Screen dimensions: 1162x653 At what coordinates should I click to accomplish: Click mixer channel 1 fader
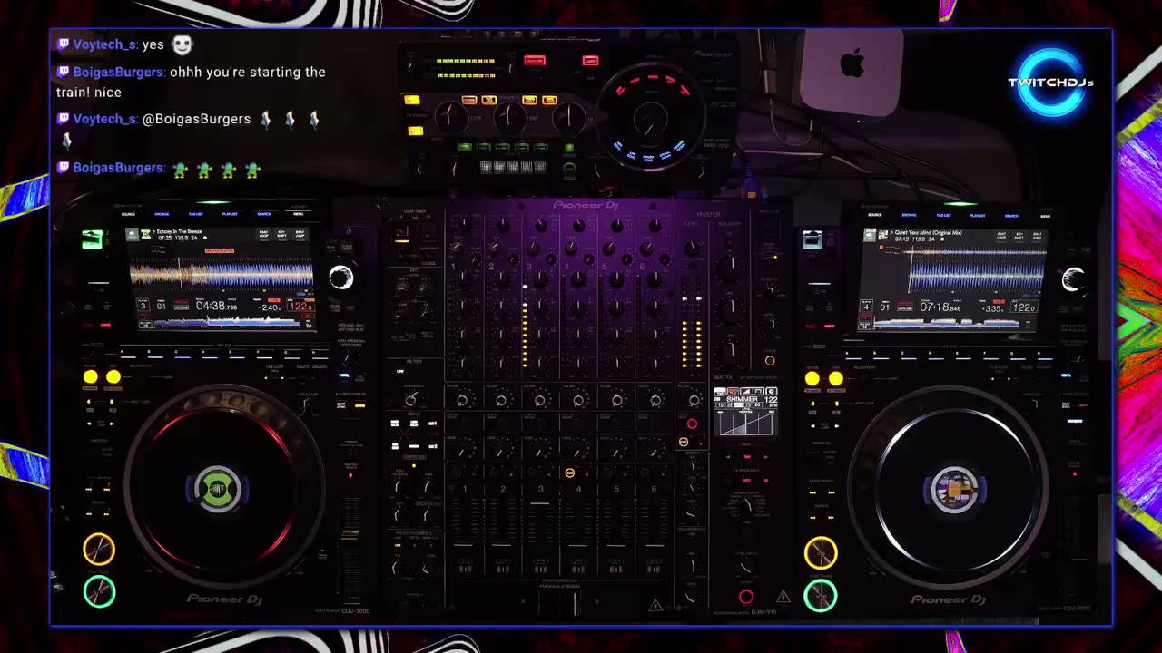click(x=464, y=547)
